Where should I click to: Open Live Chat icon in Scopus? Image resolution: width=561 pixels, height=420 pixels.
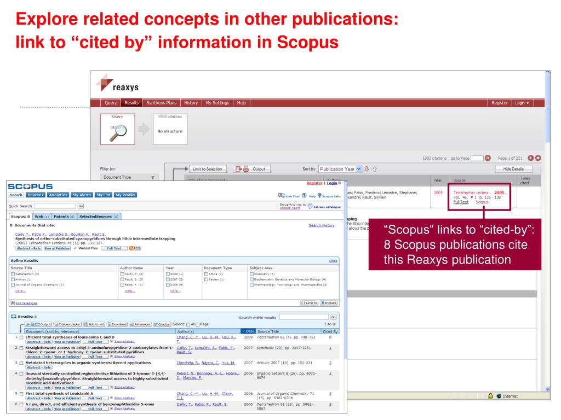click(x=281, y=195)
